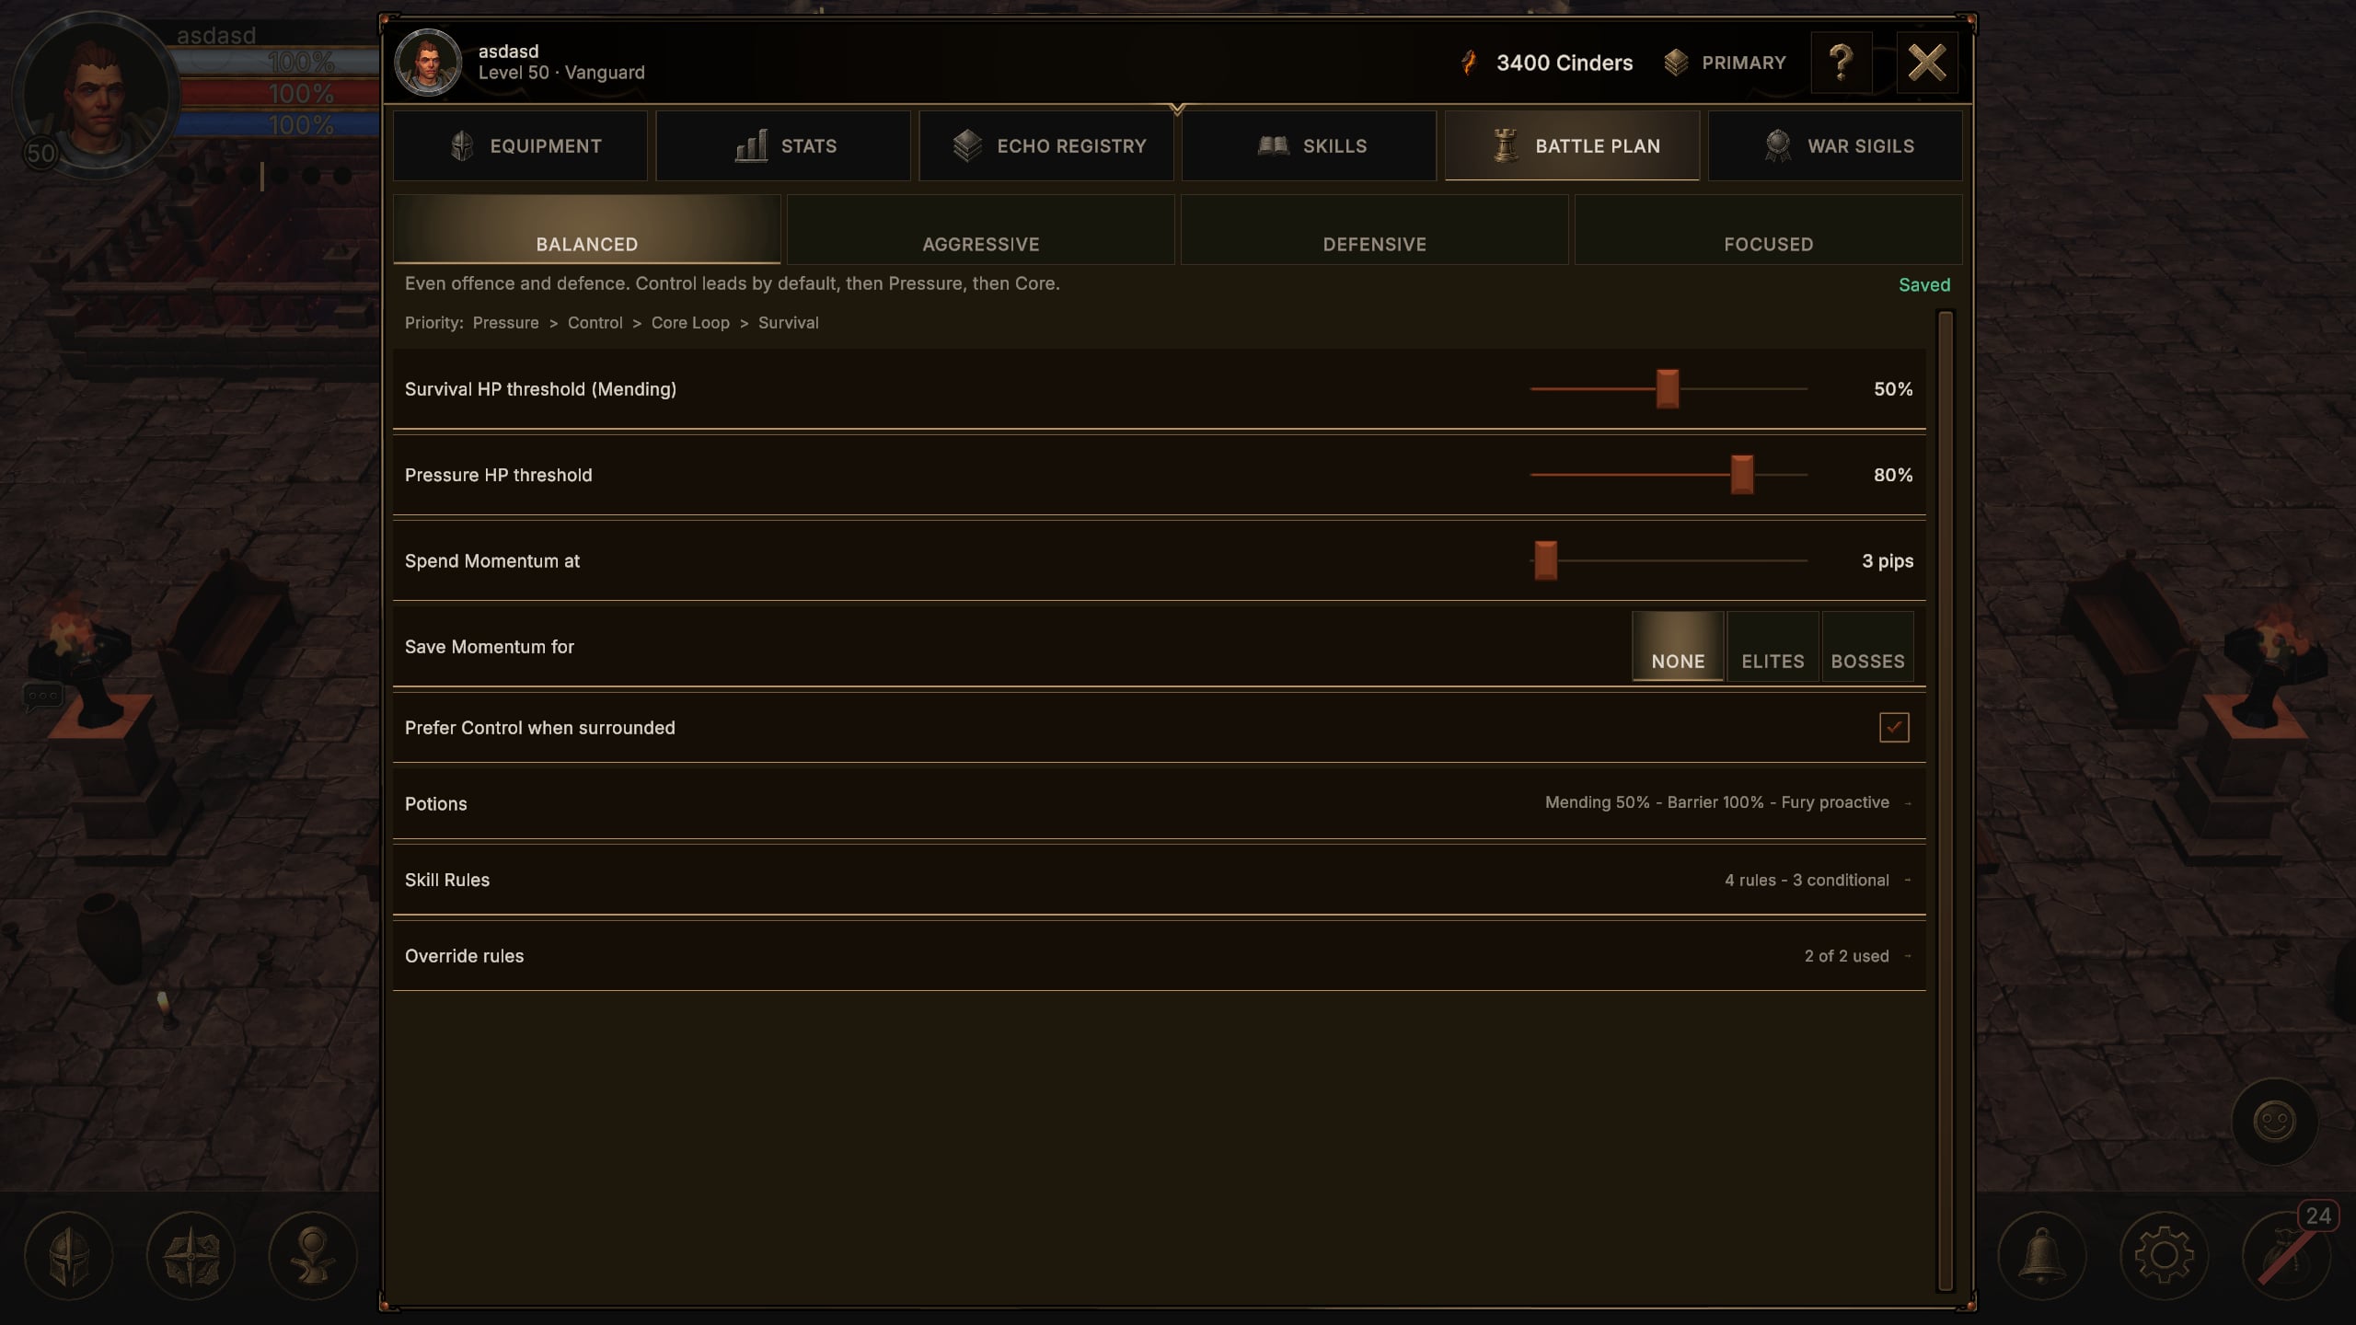This screenshot has height=1325, width=2356.
Task: Open the War Sigils tab
Action: pyautogui.click(x=1835, y=145)
